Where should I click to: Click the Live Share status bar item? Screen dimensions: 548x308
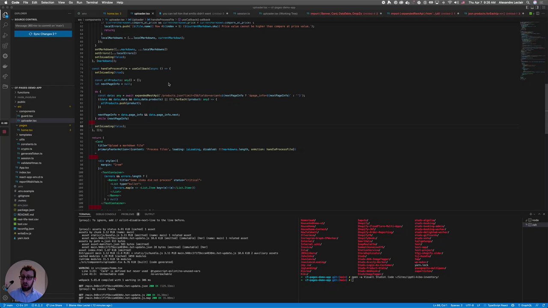pos(54,305)
